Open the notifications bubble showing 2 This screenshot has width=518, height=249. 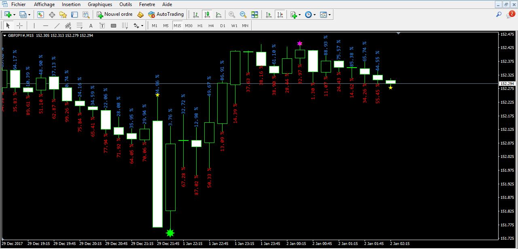coord(511,14)
